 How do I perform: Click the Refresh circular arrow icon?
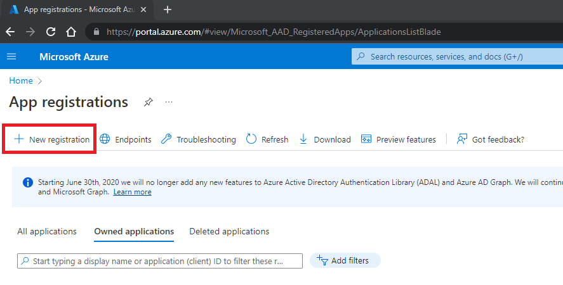251,139
